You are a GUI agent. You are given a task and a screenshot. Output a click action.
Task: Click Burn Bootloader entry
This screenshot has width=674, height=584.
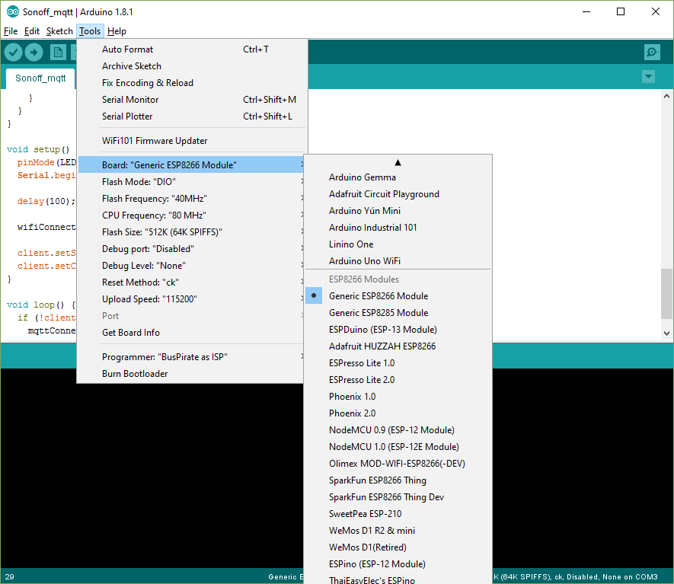(x=192, y=374)
